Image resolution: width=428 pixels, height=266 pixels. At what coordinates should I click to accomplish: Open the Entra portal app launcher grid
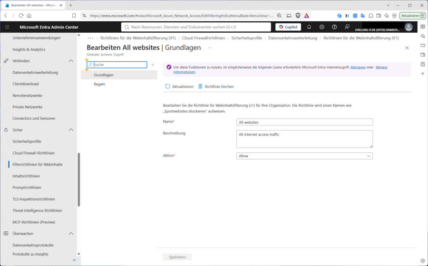[x=7, y=27]
